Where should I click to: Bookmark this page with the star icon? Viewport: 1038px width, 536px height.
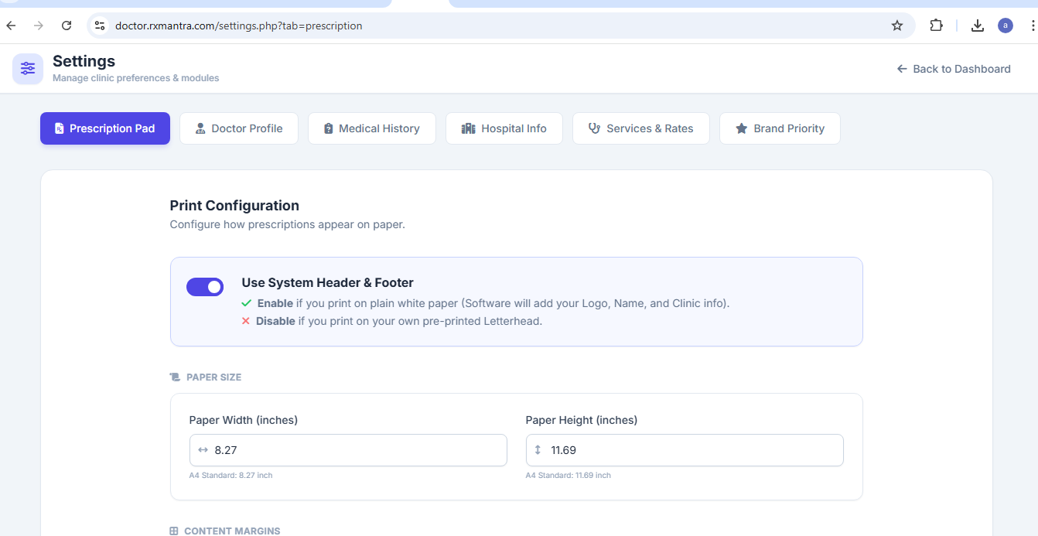coord(897,26)
